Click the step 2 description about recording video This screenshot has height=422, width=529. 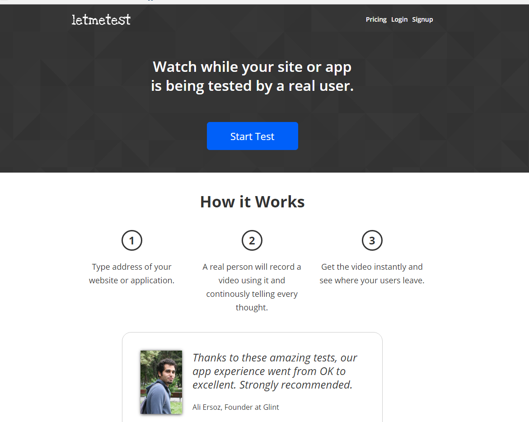coord(252,287)
